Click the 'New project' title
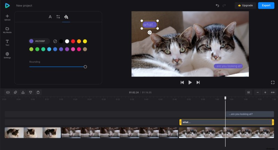278x150 pixels. 24,6
